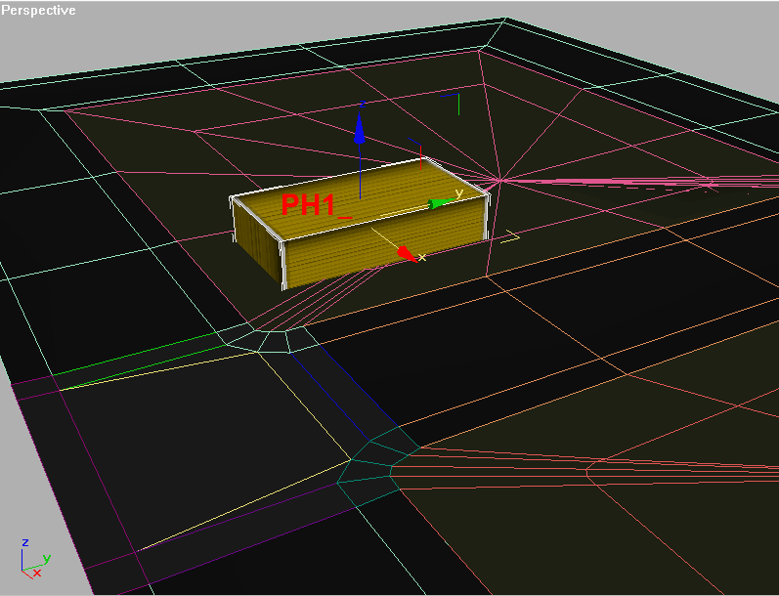Click the world axis tripod in the corner
Screen dimensions: 779x596
point(32,558)
